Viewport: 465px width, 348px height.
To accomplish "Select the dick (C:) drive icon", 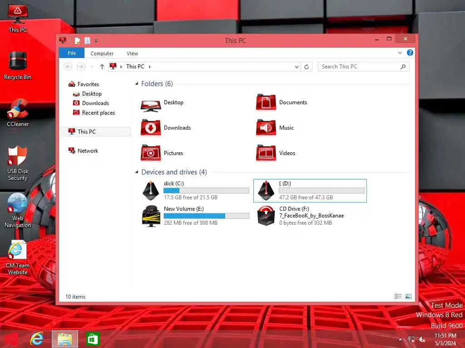I will (x=151, y=190).
